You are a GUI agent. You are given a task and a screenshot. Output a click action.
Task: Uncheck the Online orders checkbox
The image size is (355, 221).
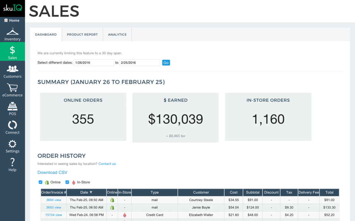[41, 182]
